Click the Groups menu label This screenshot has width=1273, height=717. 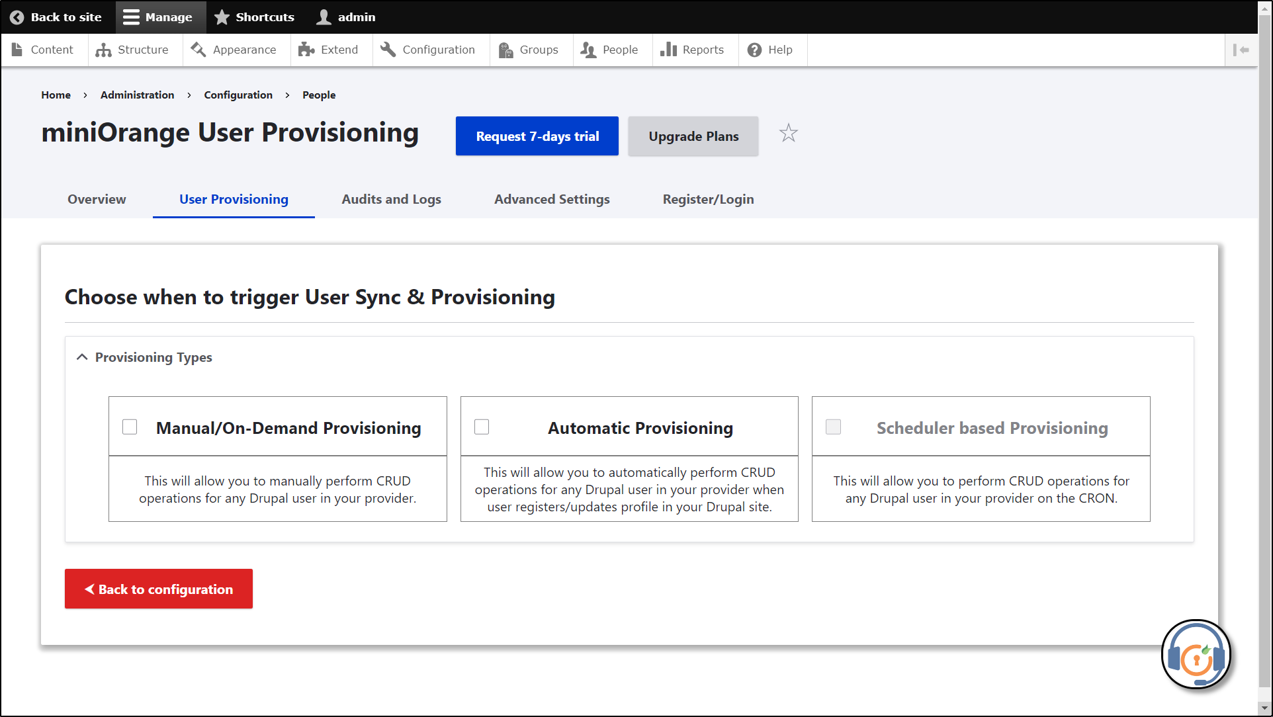[x=539, y=50]
